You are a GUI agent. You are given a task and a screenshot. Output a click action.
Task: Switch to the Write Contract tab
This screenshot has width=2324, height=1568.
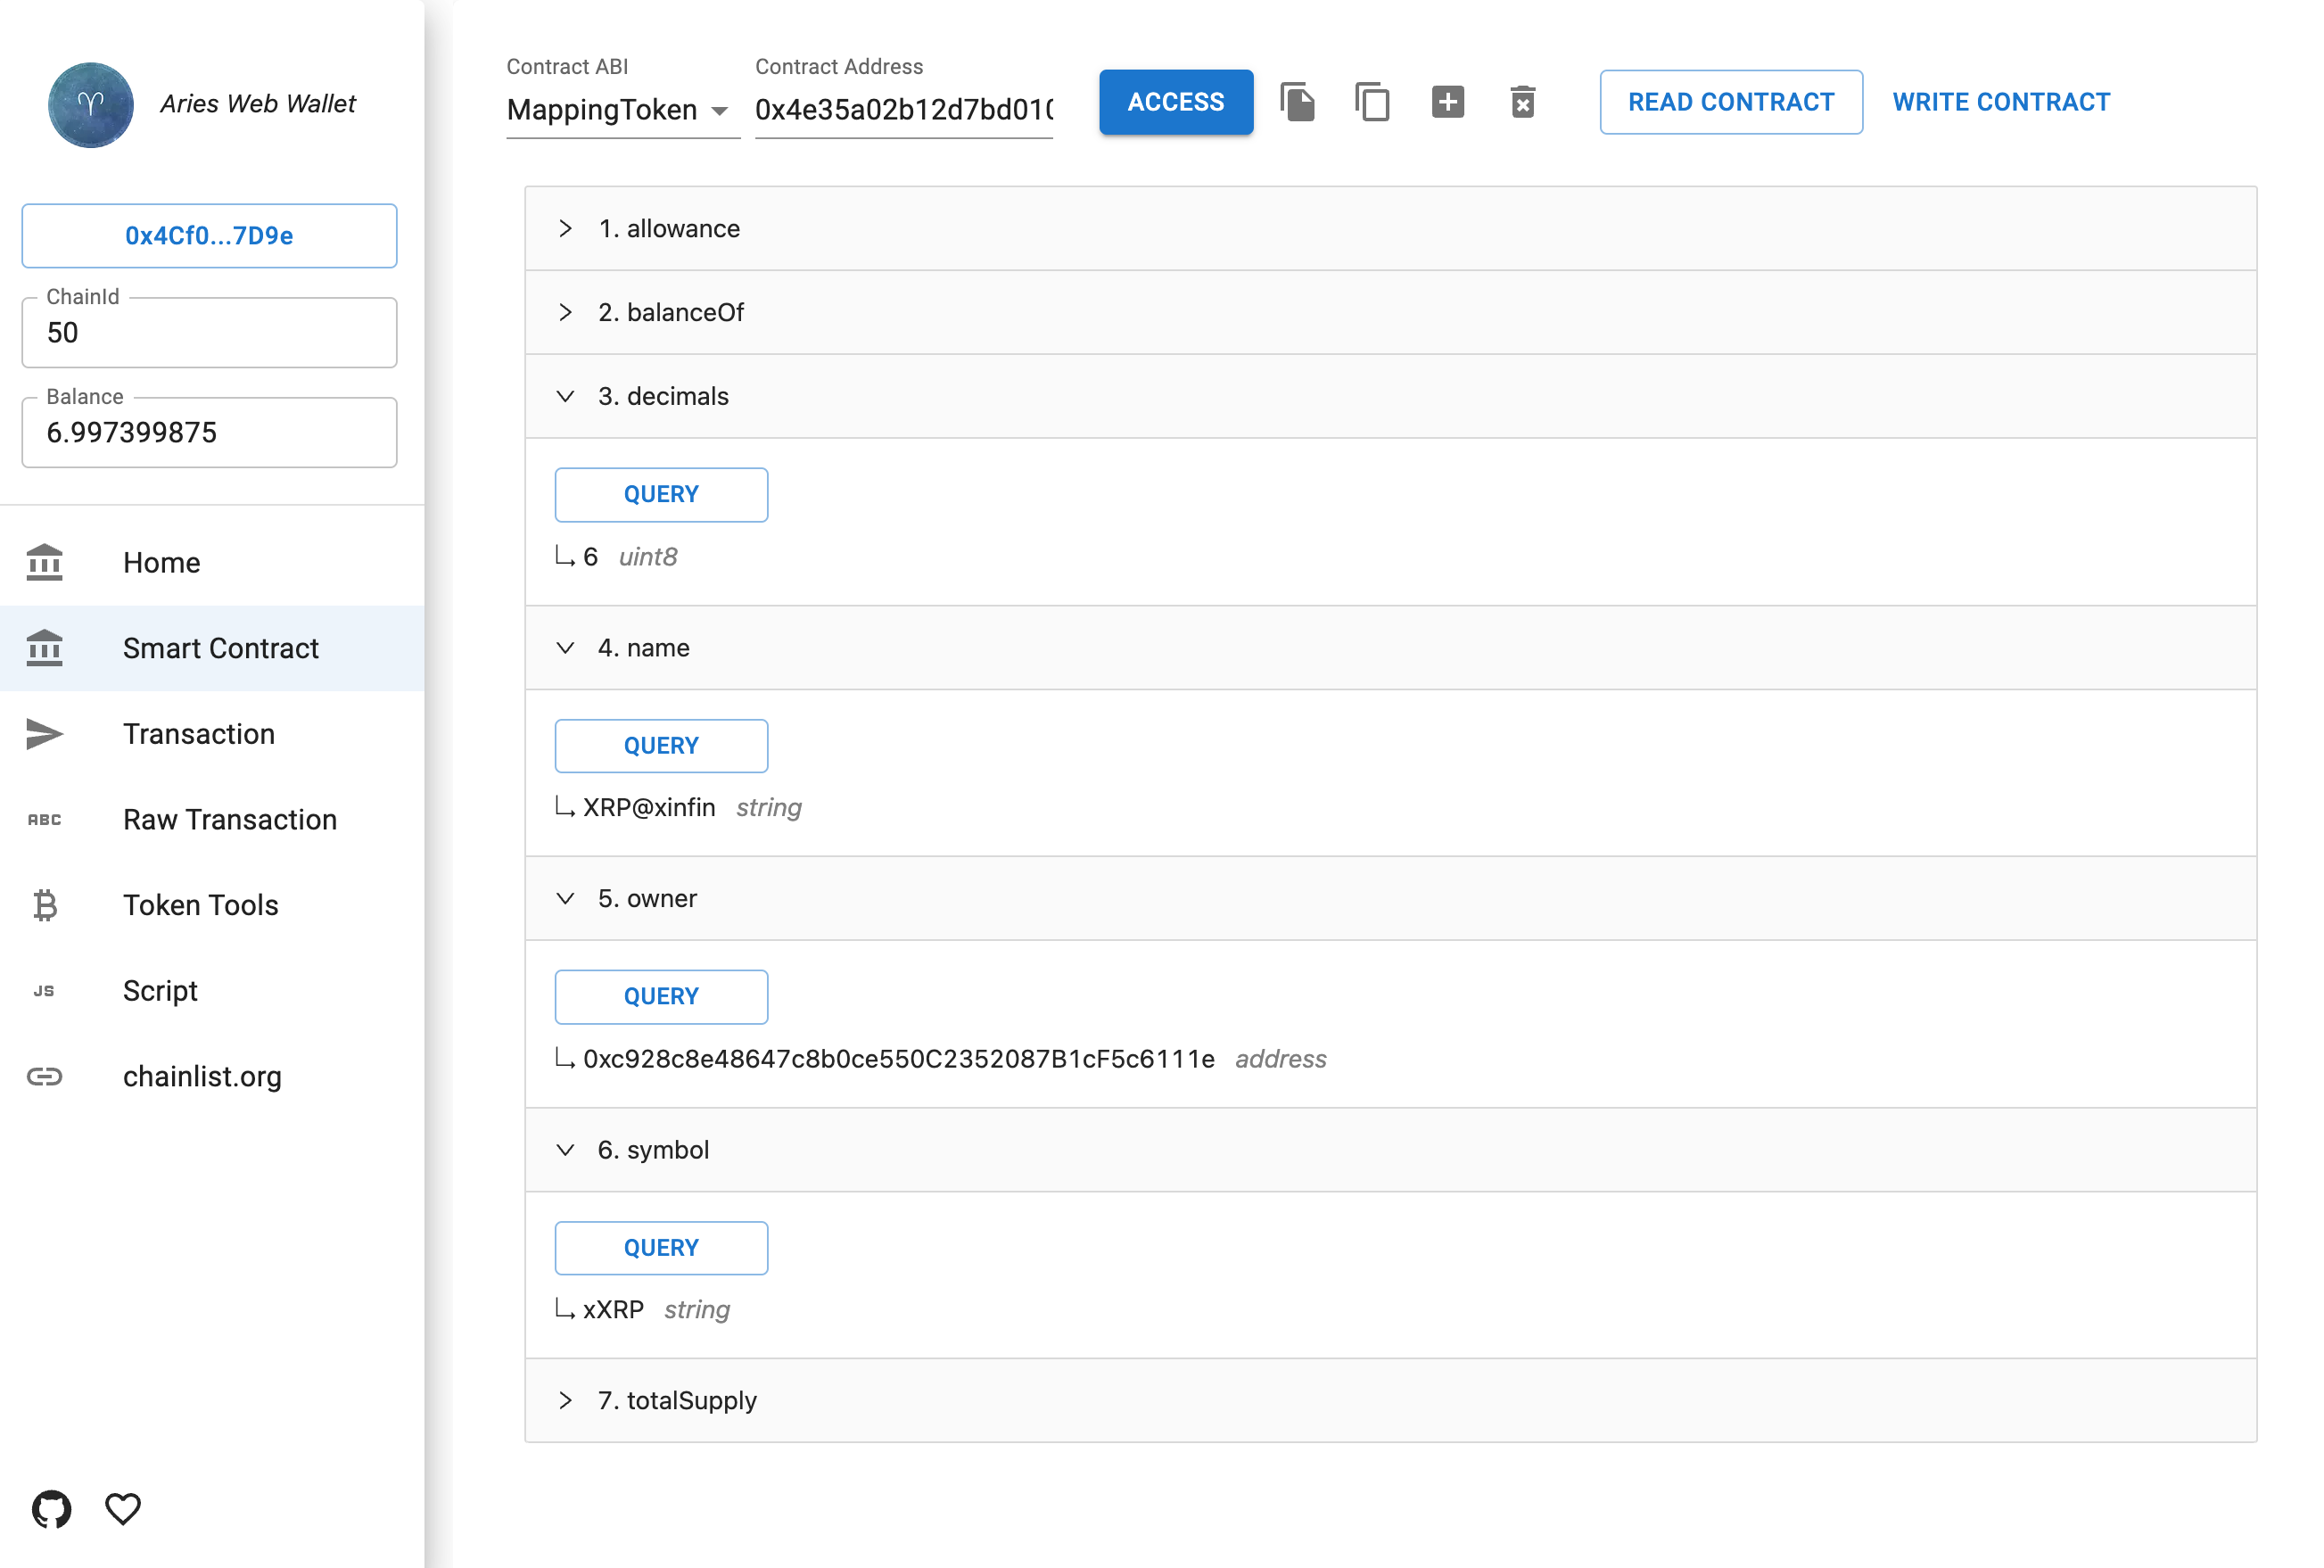point(2000,102)
